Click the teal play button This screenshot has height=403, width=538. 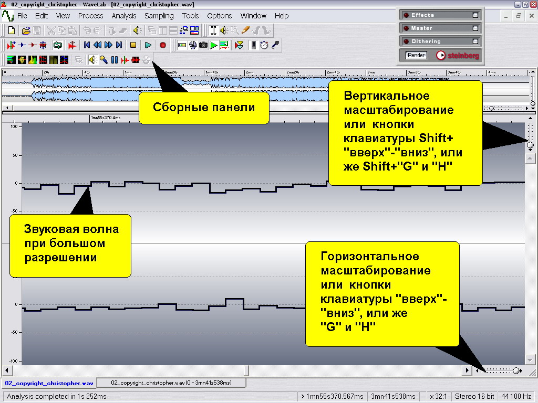point(148,45)
